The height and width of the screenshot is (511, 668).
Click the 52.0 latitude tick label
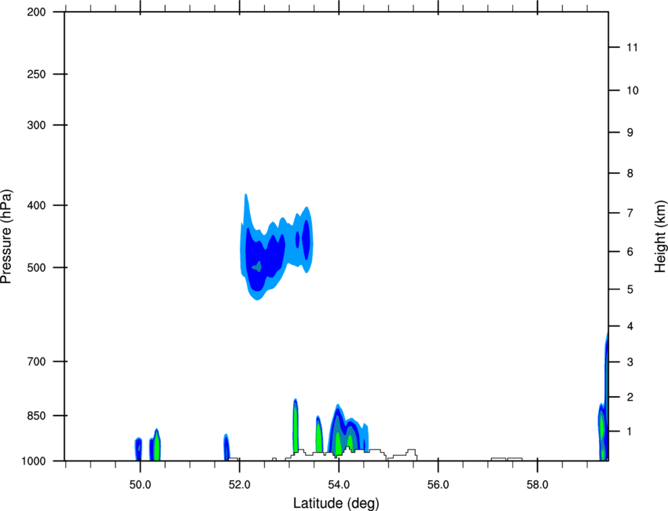pos(240,485)
